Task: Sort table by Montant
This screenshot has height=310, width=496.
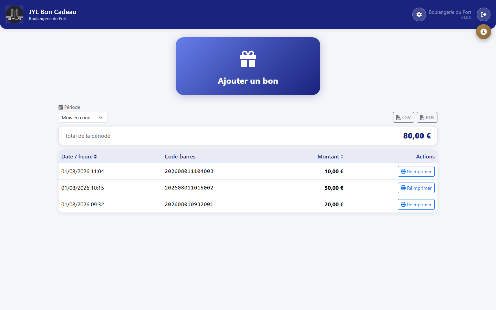Action: (330, 156)
